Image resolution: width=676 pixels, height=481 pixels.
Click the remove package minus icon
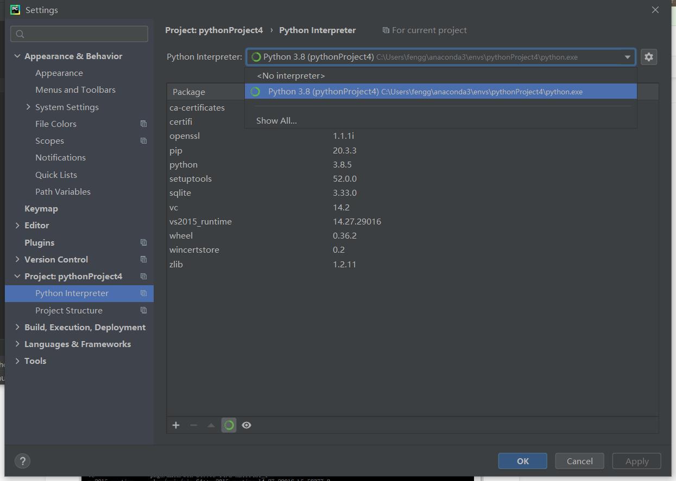[x=193, y=425]
